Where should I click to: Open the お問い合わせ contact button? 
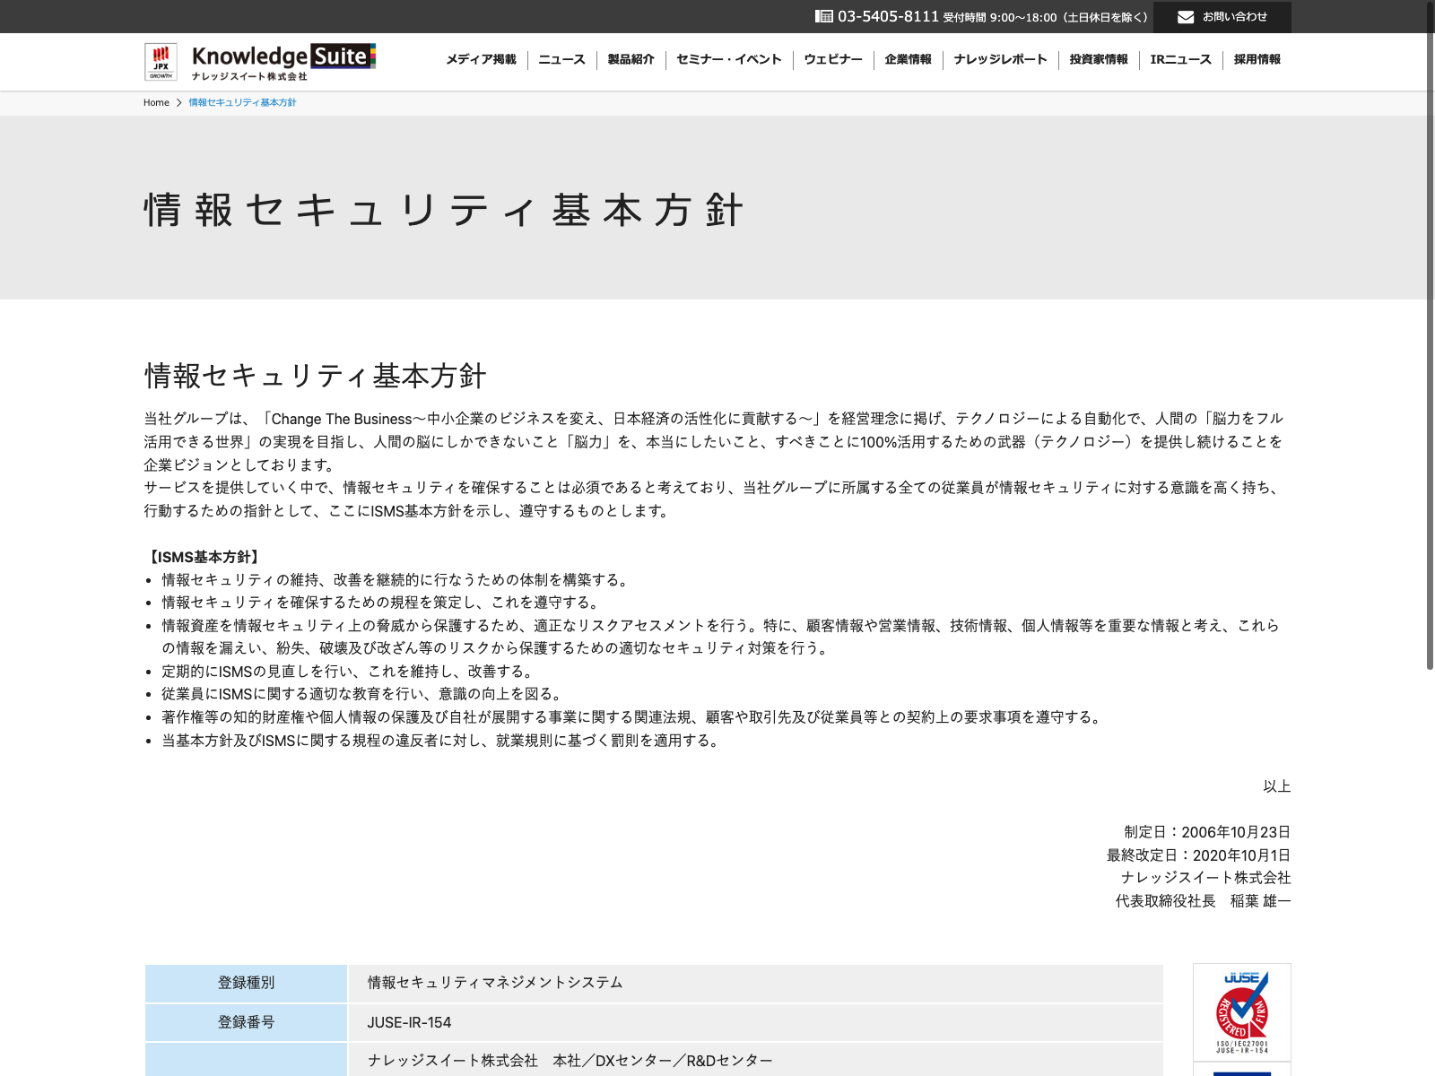[x=1222, y=17]
